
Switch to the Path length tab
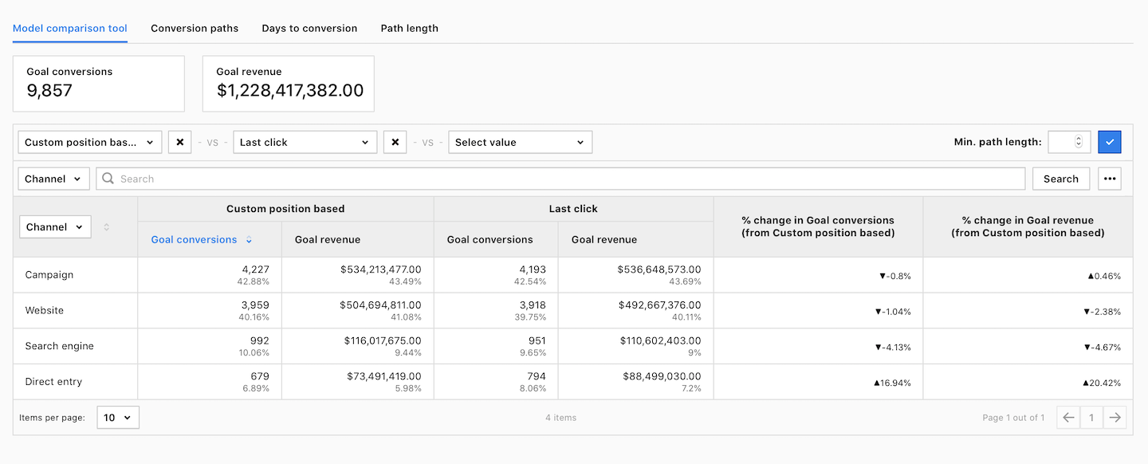pyautogui.click(x=409, y=29)
